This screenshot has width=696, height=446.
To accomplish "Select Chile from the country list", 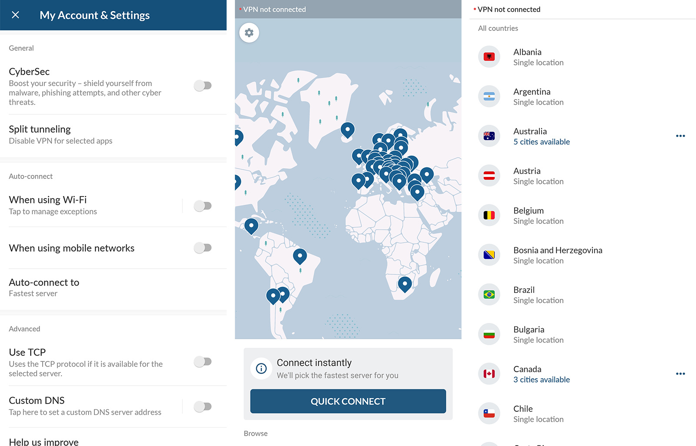I will 583,413.
